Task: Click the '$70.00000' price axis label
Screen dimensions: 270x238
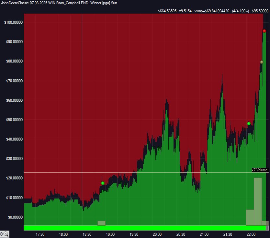Action: pos(14,81)
